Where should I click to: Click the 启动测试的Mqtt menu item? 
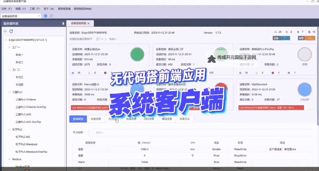click(83, 9)
